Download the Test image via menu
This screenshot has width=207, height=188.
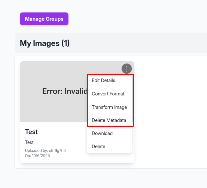[x=102, y=133]
